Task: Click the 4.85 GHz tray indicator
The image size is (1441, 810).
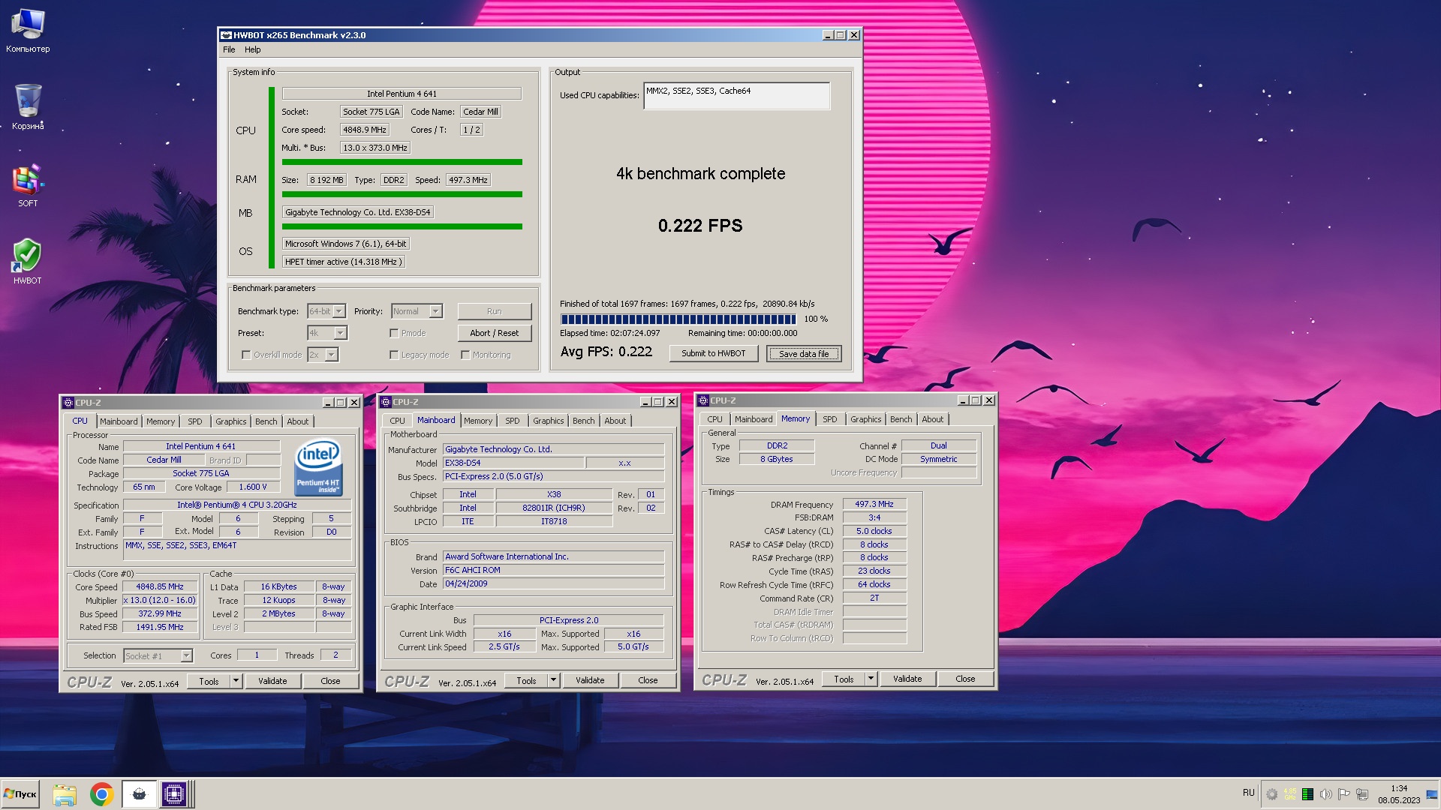Action: [1289, 794]
